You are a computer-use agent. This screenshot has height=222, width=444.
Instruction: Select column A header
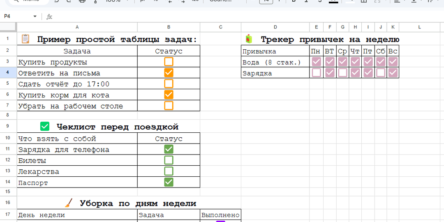coord(77,27)
